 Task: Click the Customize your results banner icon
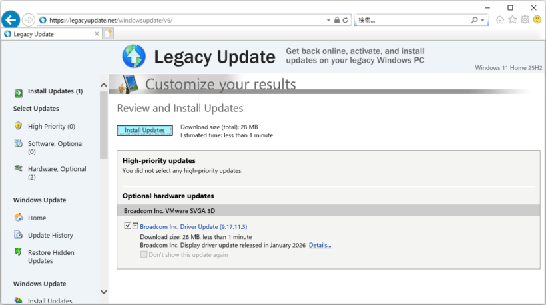click(x=129, y=84)
